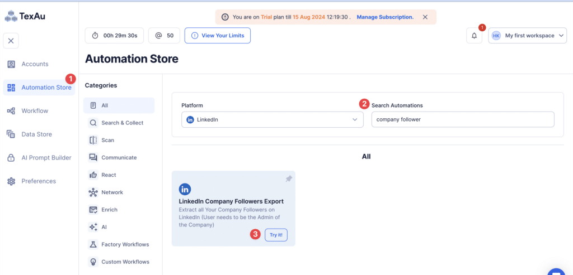Go to Automation Store in sidebar
The width and height of the screenshot is (573, 275).
click(39, 88)
